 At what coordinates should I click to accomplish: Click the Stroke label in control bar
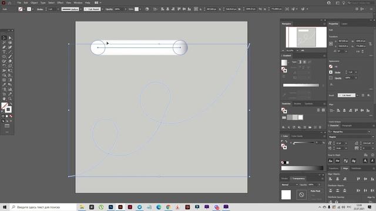pyautogui.click(x=40, y=9)
